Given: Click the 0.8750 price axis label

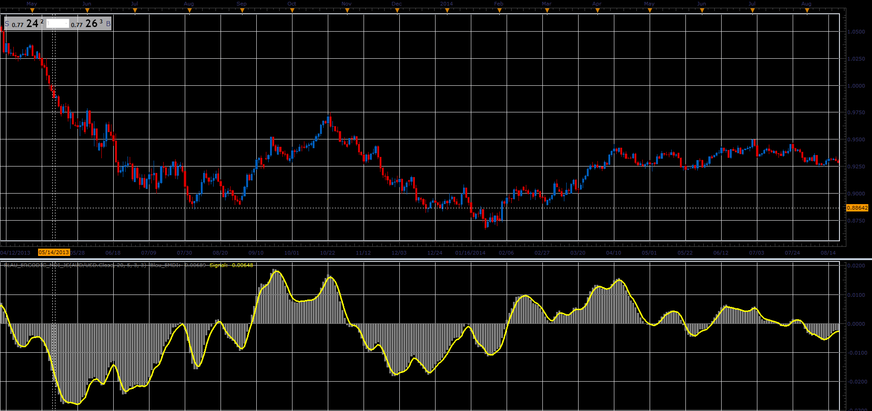Looking at the screenshot, I should pos(856,221).
